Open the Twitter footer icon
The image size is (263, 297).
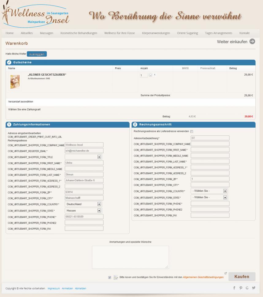pos(253,288)
